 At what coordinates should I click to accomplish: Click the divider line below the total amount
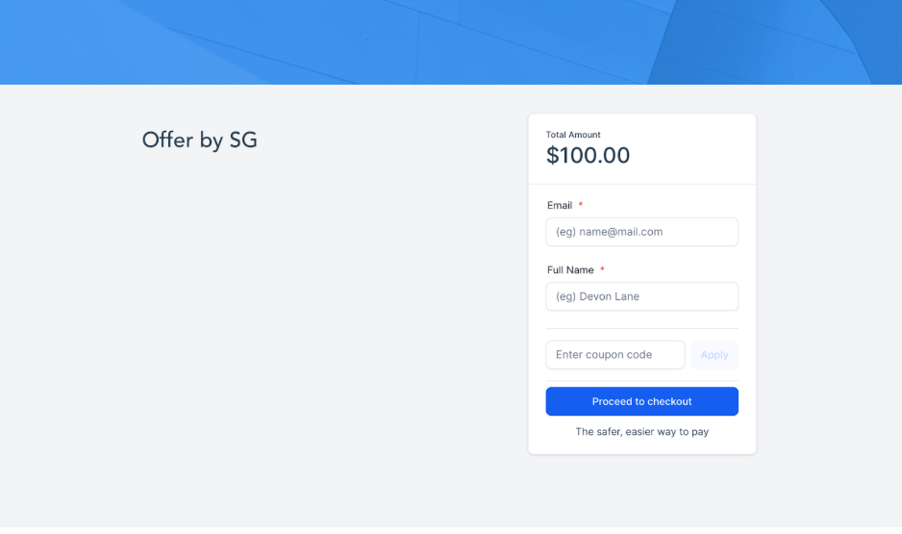[641, 184]
